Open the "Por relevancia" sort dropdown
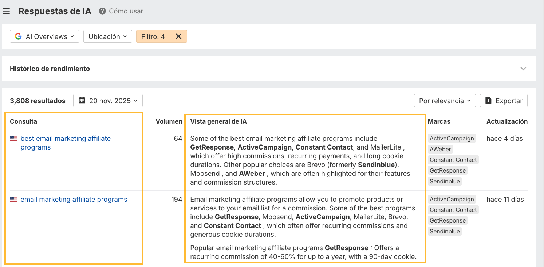The image size is (544, 267). (x=445, y=100)
